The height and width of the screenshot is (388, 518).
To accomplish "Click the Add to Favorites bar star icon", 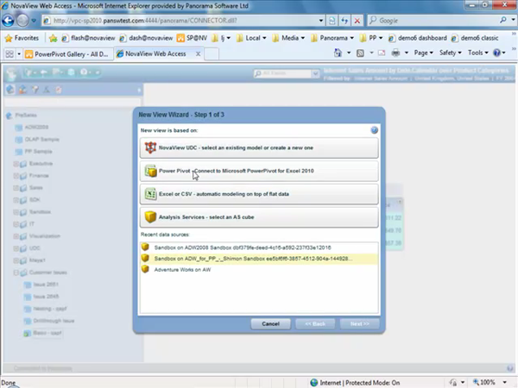I will 53,38.
